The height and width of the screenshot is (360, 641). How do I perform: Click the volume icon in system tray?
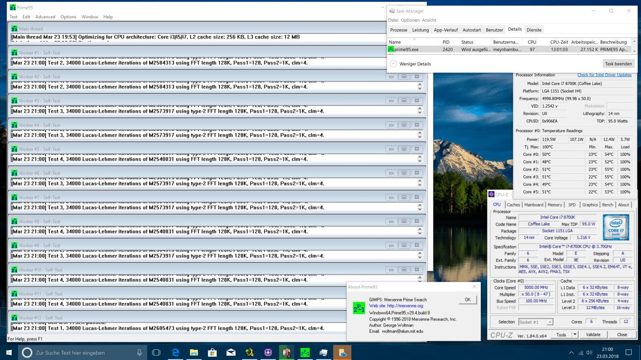(590, 353)
